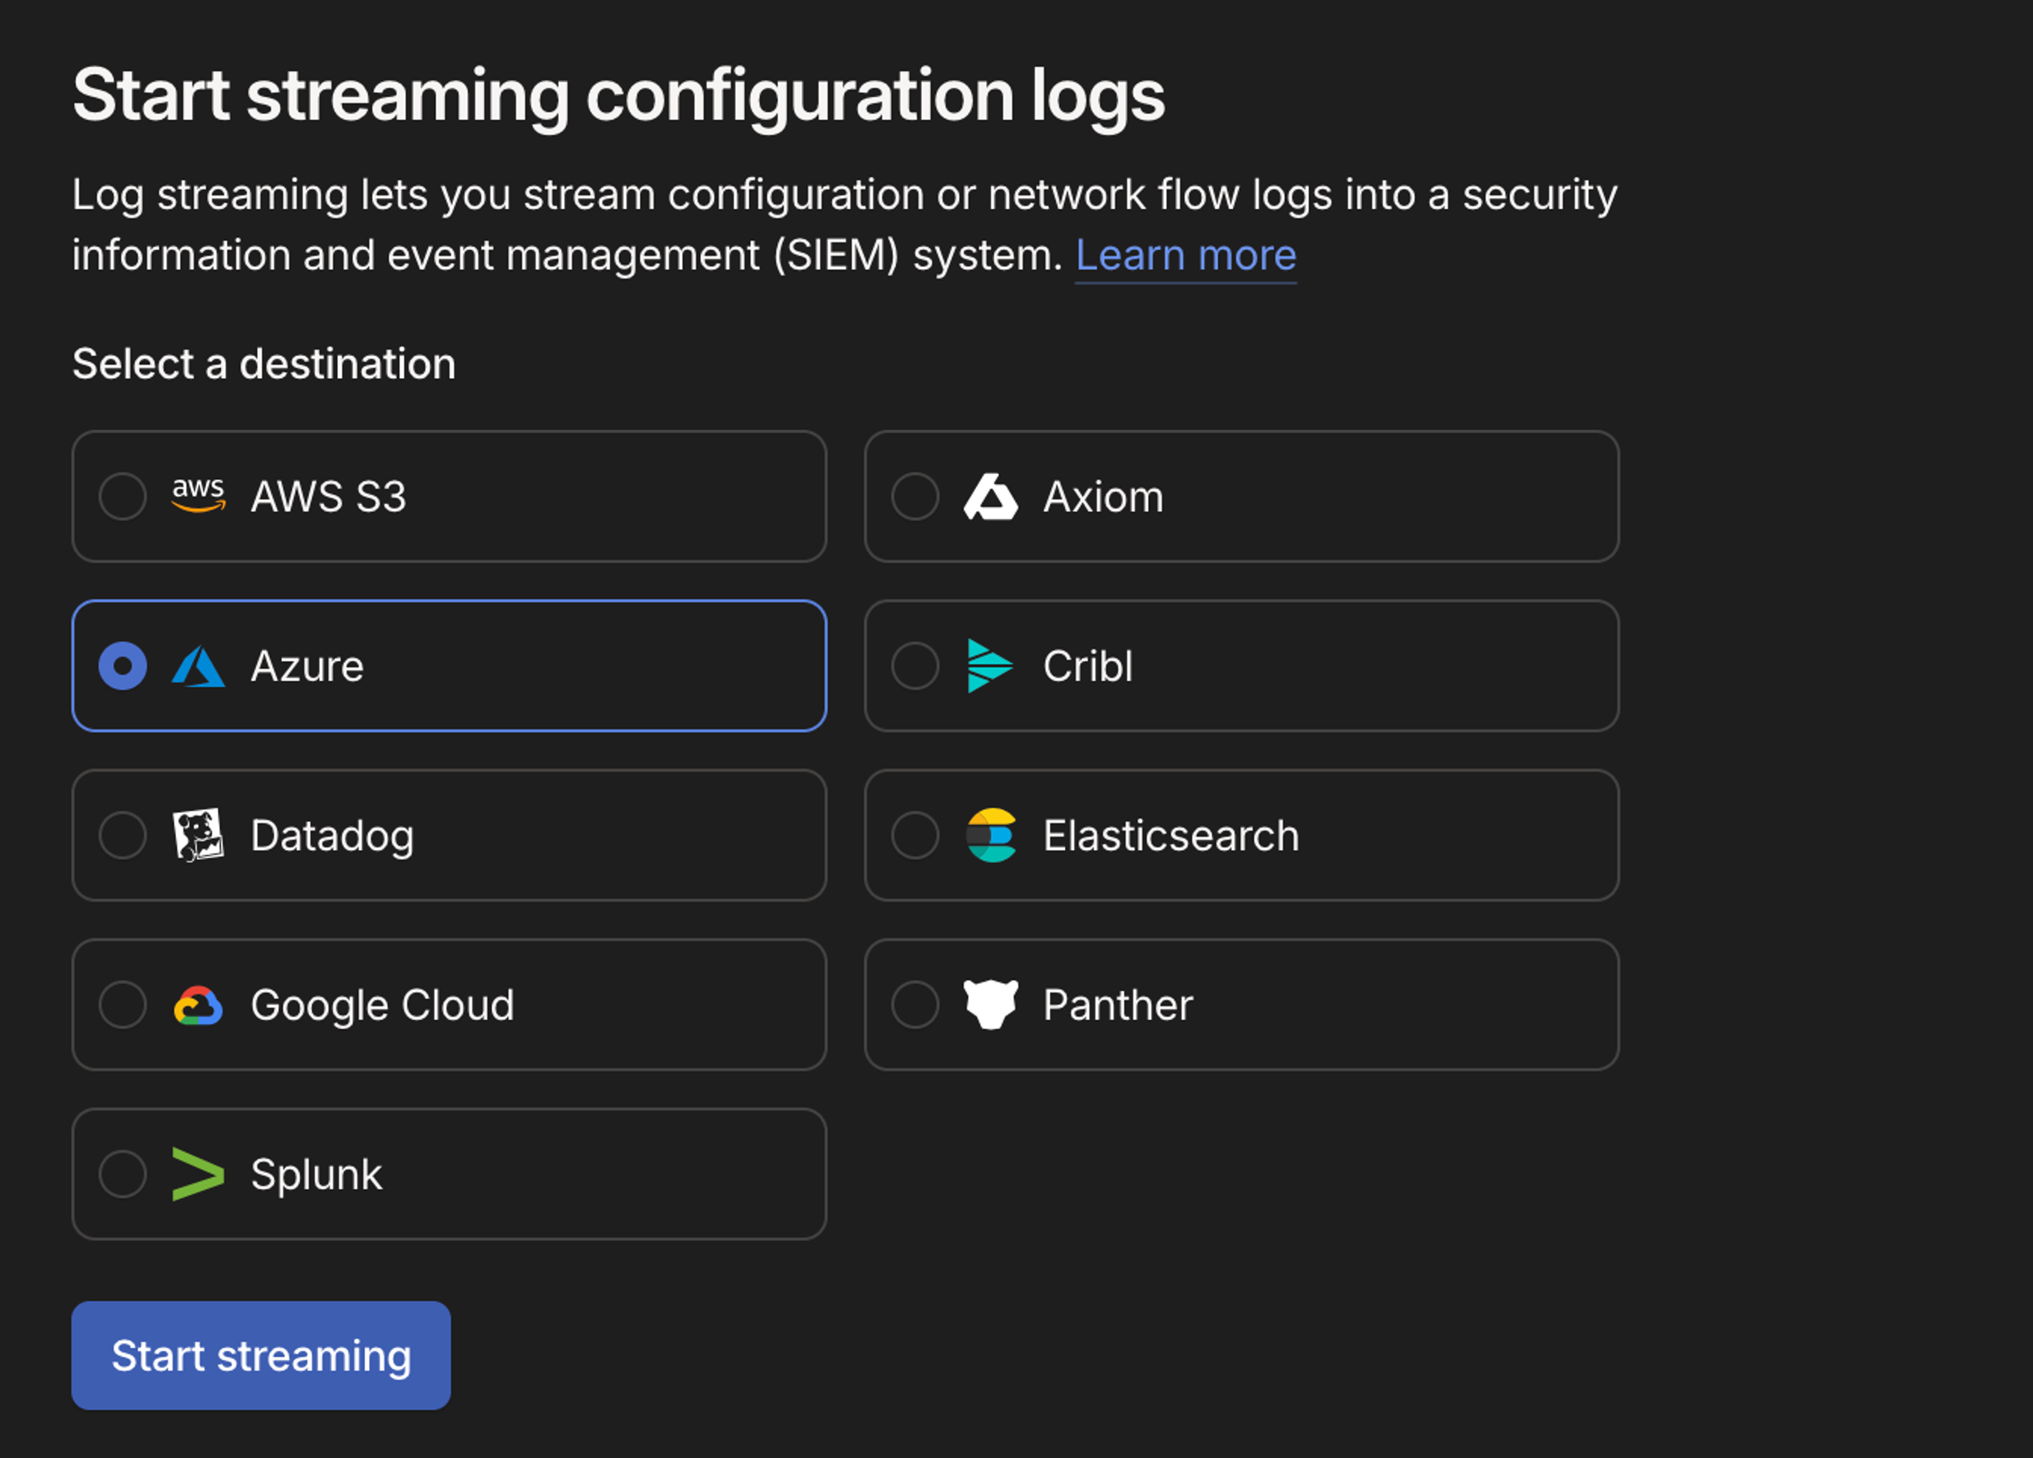The height and width of the screenshot is (1458, 2033).
Task: Click the AWS S3 label text
Action: (328, 497)
